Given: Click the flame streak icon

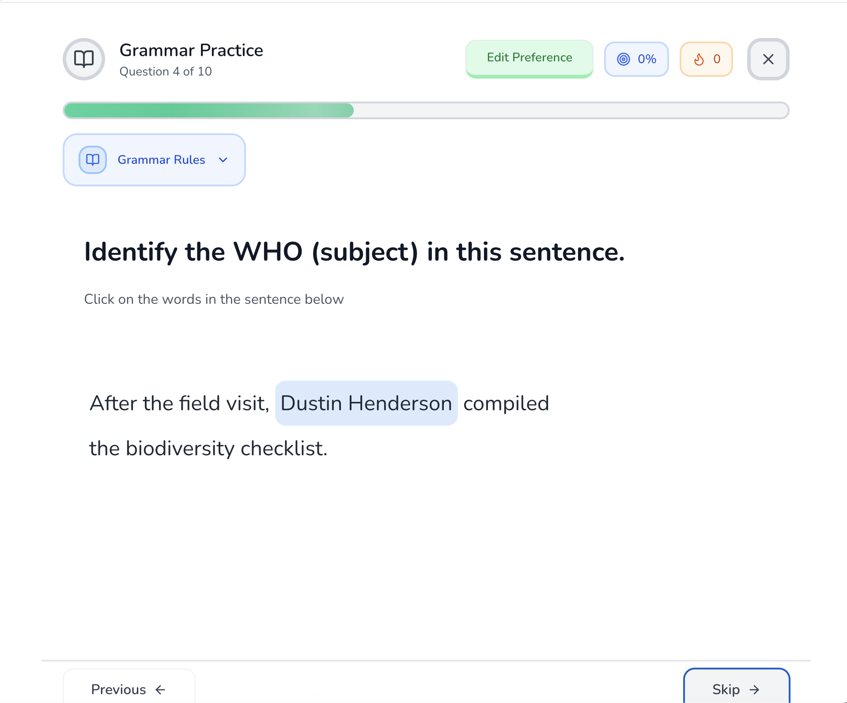Looking at the screenshot, I should 699,59.
